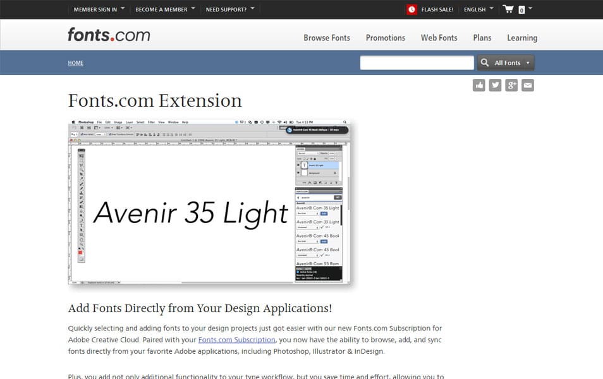The height and width of the screenshot is (379, 603).
Task: Open the Plans page from the navigation
Action: (482, 38)
